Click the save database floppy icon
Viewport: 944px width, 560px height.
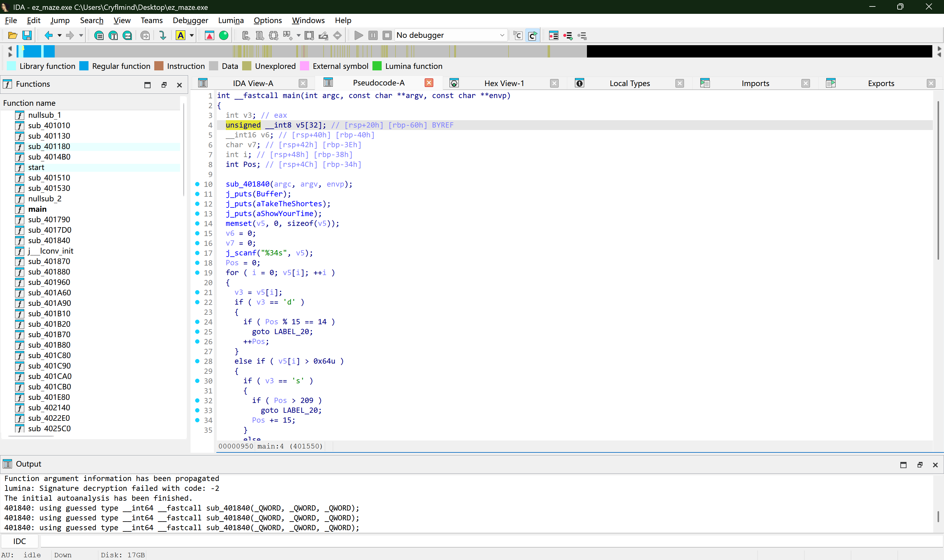27,35
